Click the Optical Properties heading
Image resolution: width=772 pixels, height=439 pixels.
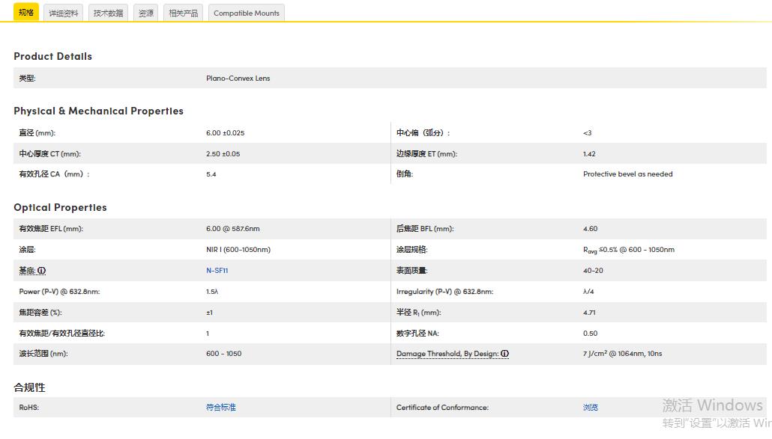click(60, 207)
